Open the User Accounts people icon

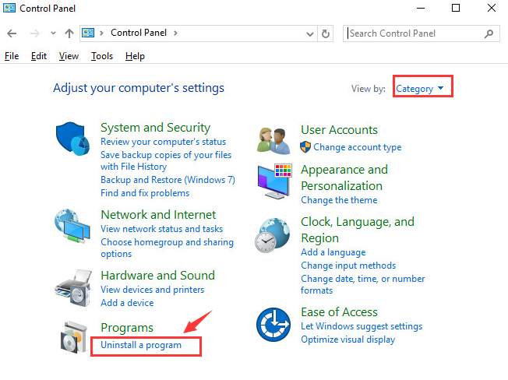[274, 141]
